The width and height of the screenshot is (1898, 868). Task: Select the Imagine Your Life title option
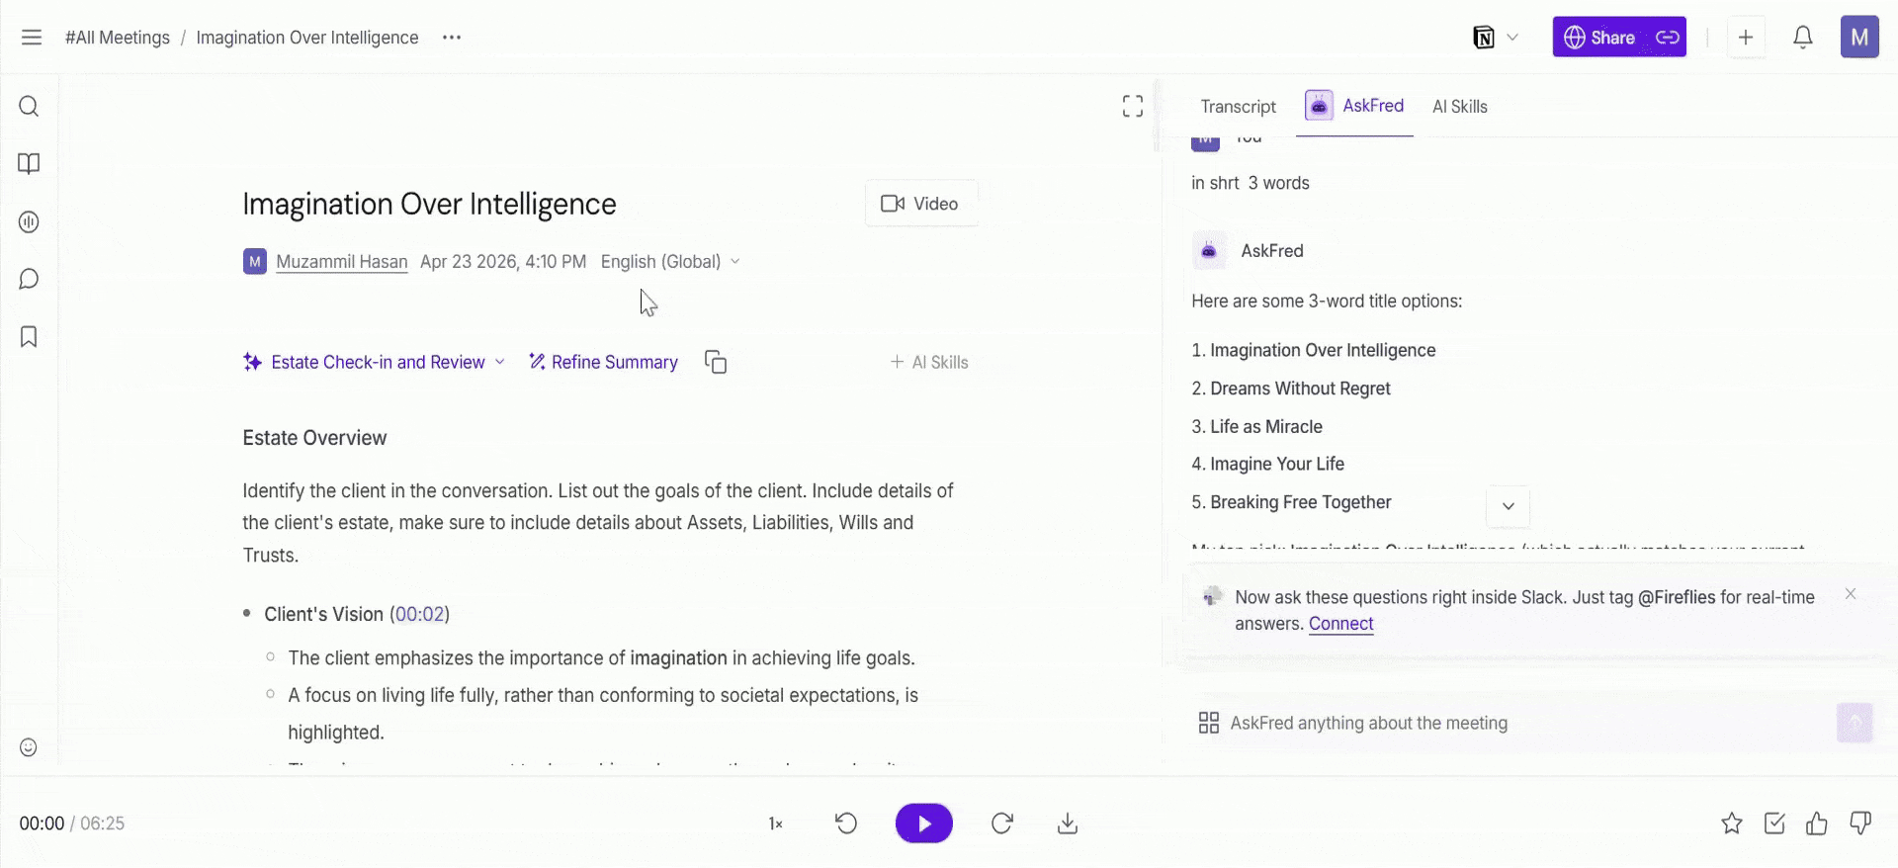1277,465
